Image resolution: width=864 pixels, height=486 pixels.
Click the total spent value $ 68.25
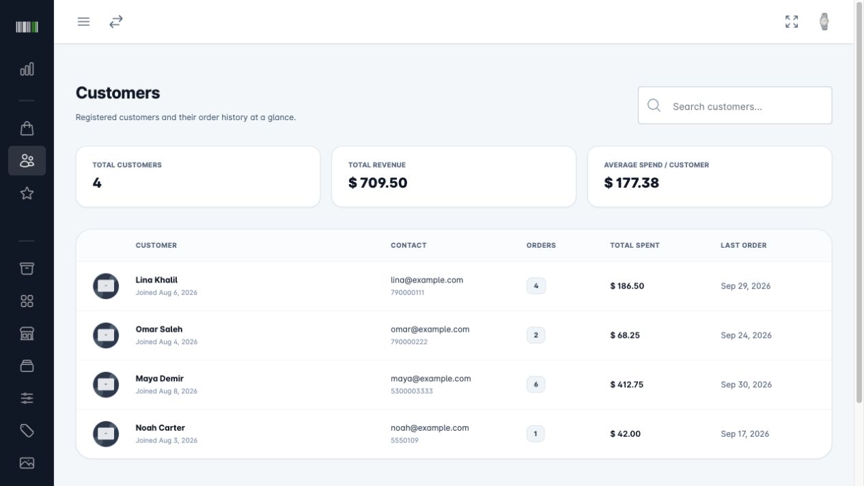pyautogui.click(x=625, y=335)
